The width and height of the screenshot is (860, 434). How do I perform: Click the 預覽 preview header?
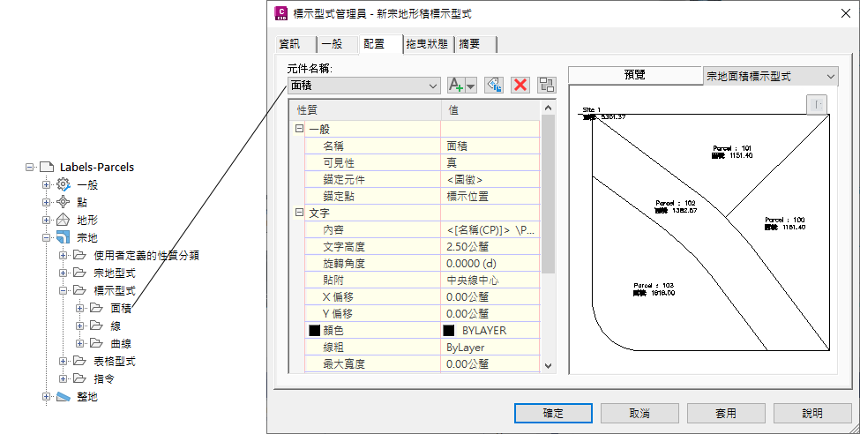635,75
